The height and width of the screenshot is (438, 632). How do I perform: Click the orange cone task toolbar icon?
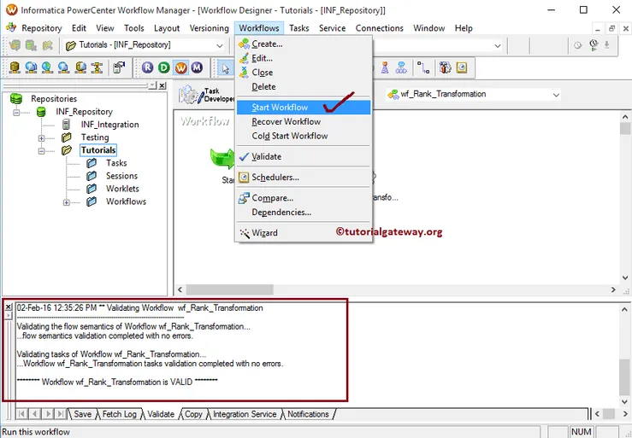pos(385,67)
